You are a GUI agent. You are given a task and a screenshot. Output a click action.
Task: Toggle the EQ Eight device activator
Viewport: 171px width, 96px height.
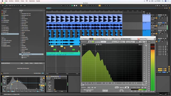pyautogui.click(x=3, y=76)
